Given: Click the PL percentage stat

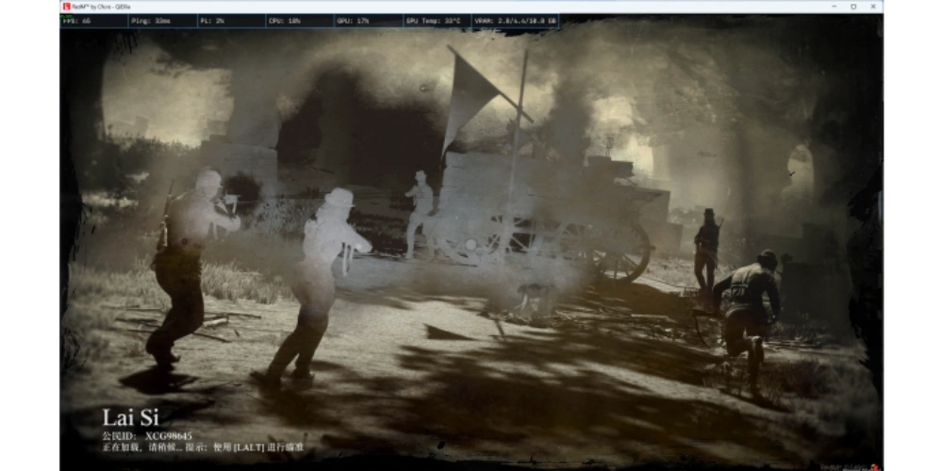Looking at the screenshot, I should click(213, 20).
